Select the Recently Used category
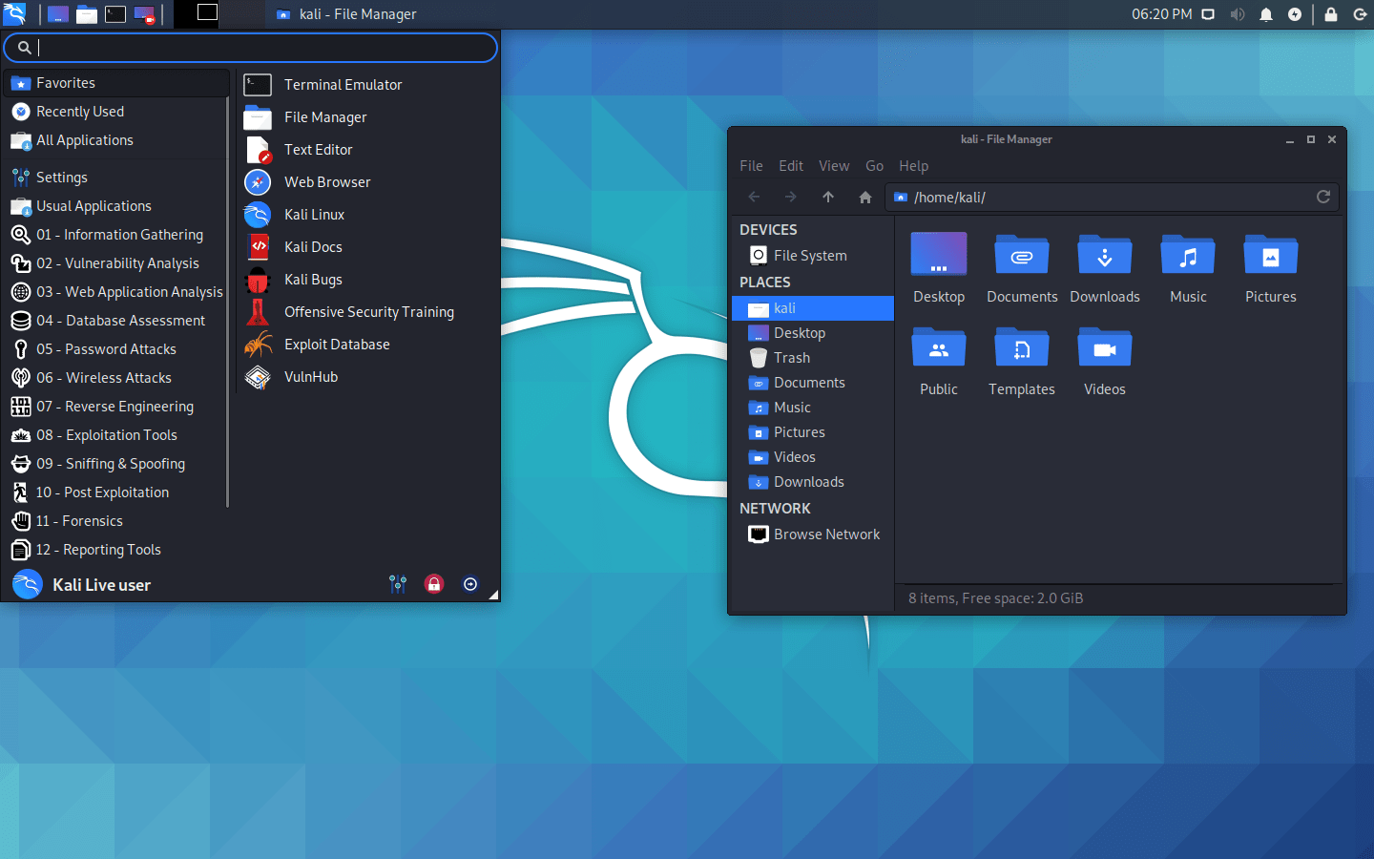1374x859 pixels. (116, 112)
